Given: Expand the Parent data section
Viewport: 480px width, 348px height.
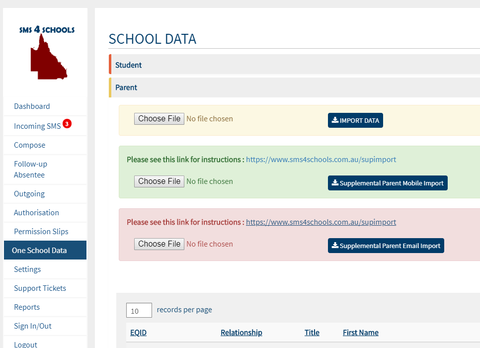Looking at the screenshot, I should click(x=126, y=87).
